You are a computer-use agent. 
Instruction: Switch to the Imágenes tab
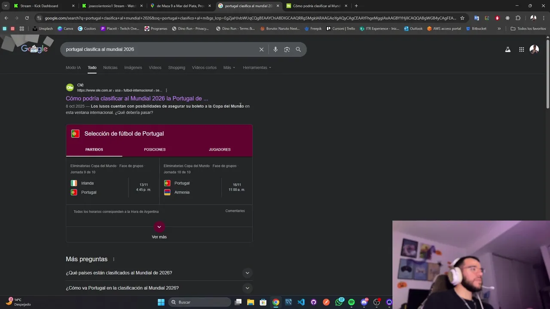point(133,67)
